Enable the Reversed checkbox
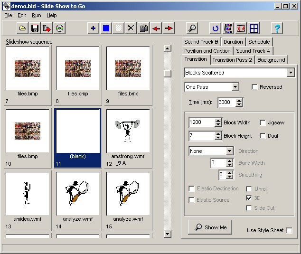301x254 pixels. (x=254, y=87)
